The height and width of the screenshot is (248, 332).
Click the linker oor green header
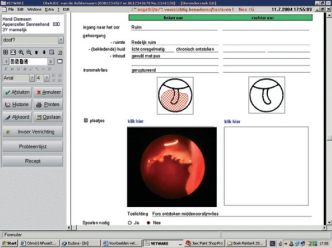[174, 18]
